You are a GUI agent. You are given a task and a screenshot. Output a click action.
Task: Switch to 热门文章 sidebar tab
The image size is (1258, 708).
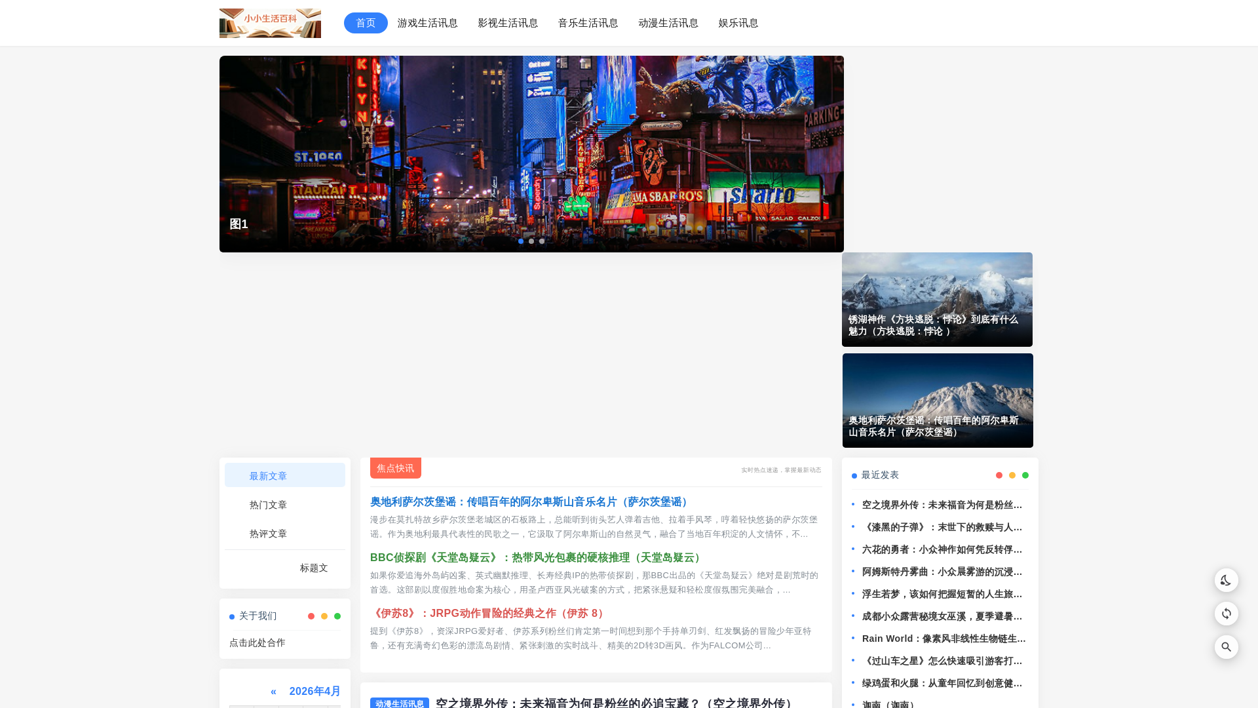(x=285, y=504)
